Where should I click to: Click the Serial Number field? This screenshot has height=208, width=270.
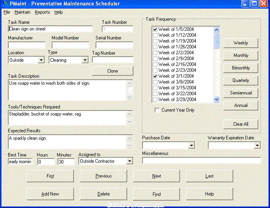pos(115,45)
